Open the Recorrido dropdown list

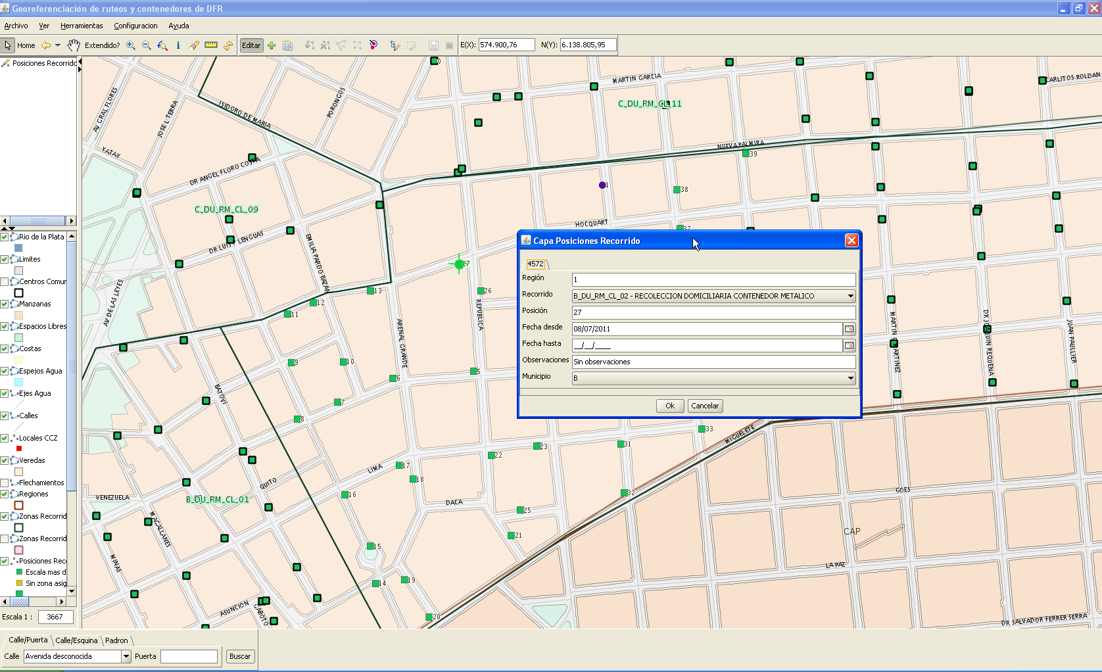850,296
